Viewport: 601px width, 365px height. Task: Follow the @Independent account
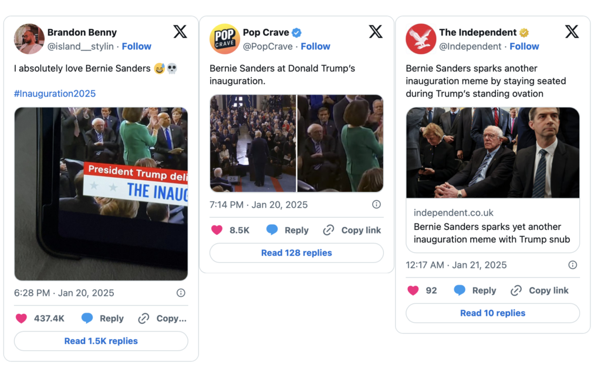pos(524,46)
